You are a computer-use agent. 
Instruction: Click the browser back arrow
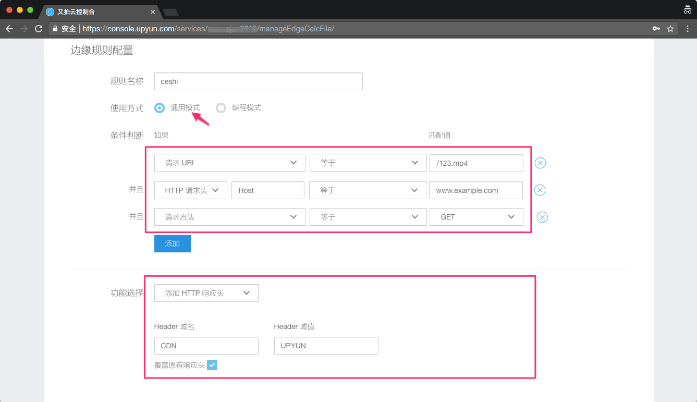(x=9, y=29)
